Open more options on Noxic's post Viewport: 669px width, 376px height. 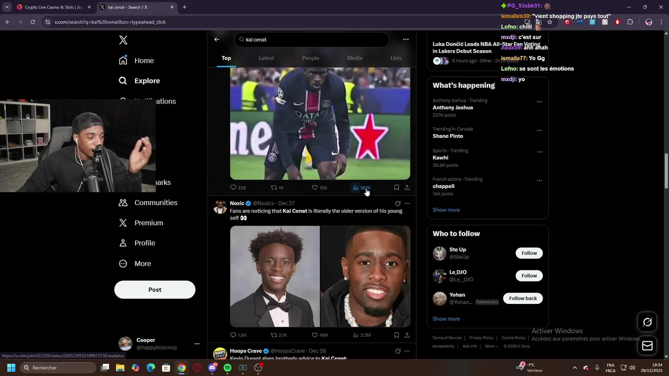(x=407, y=204)
